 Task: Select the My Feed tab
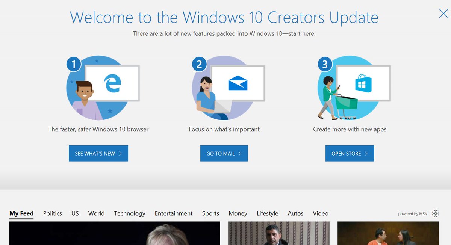click(21, 213)
